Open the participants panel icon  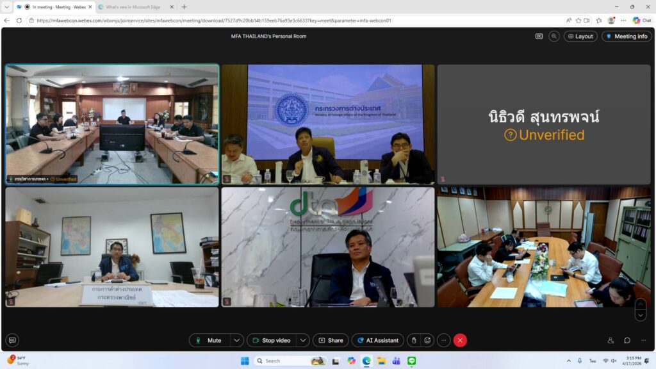coord(611,341)
